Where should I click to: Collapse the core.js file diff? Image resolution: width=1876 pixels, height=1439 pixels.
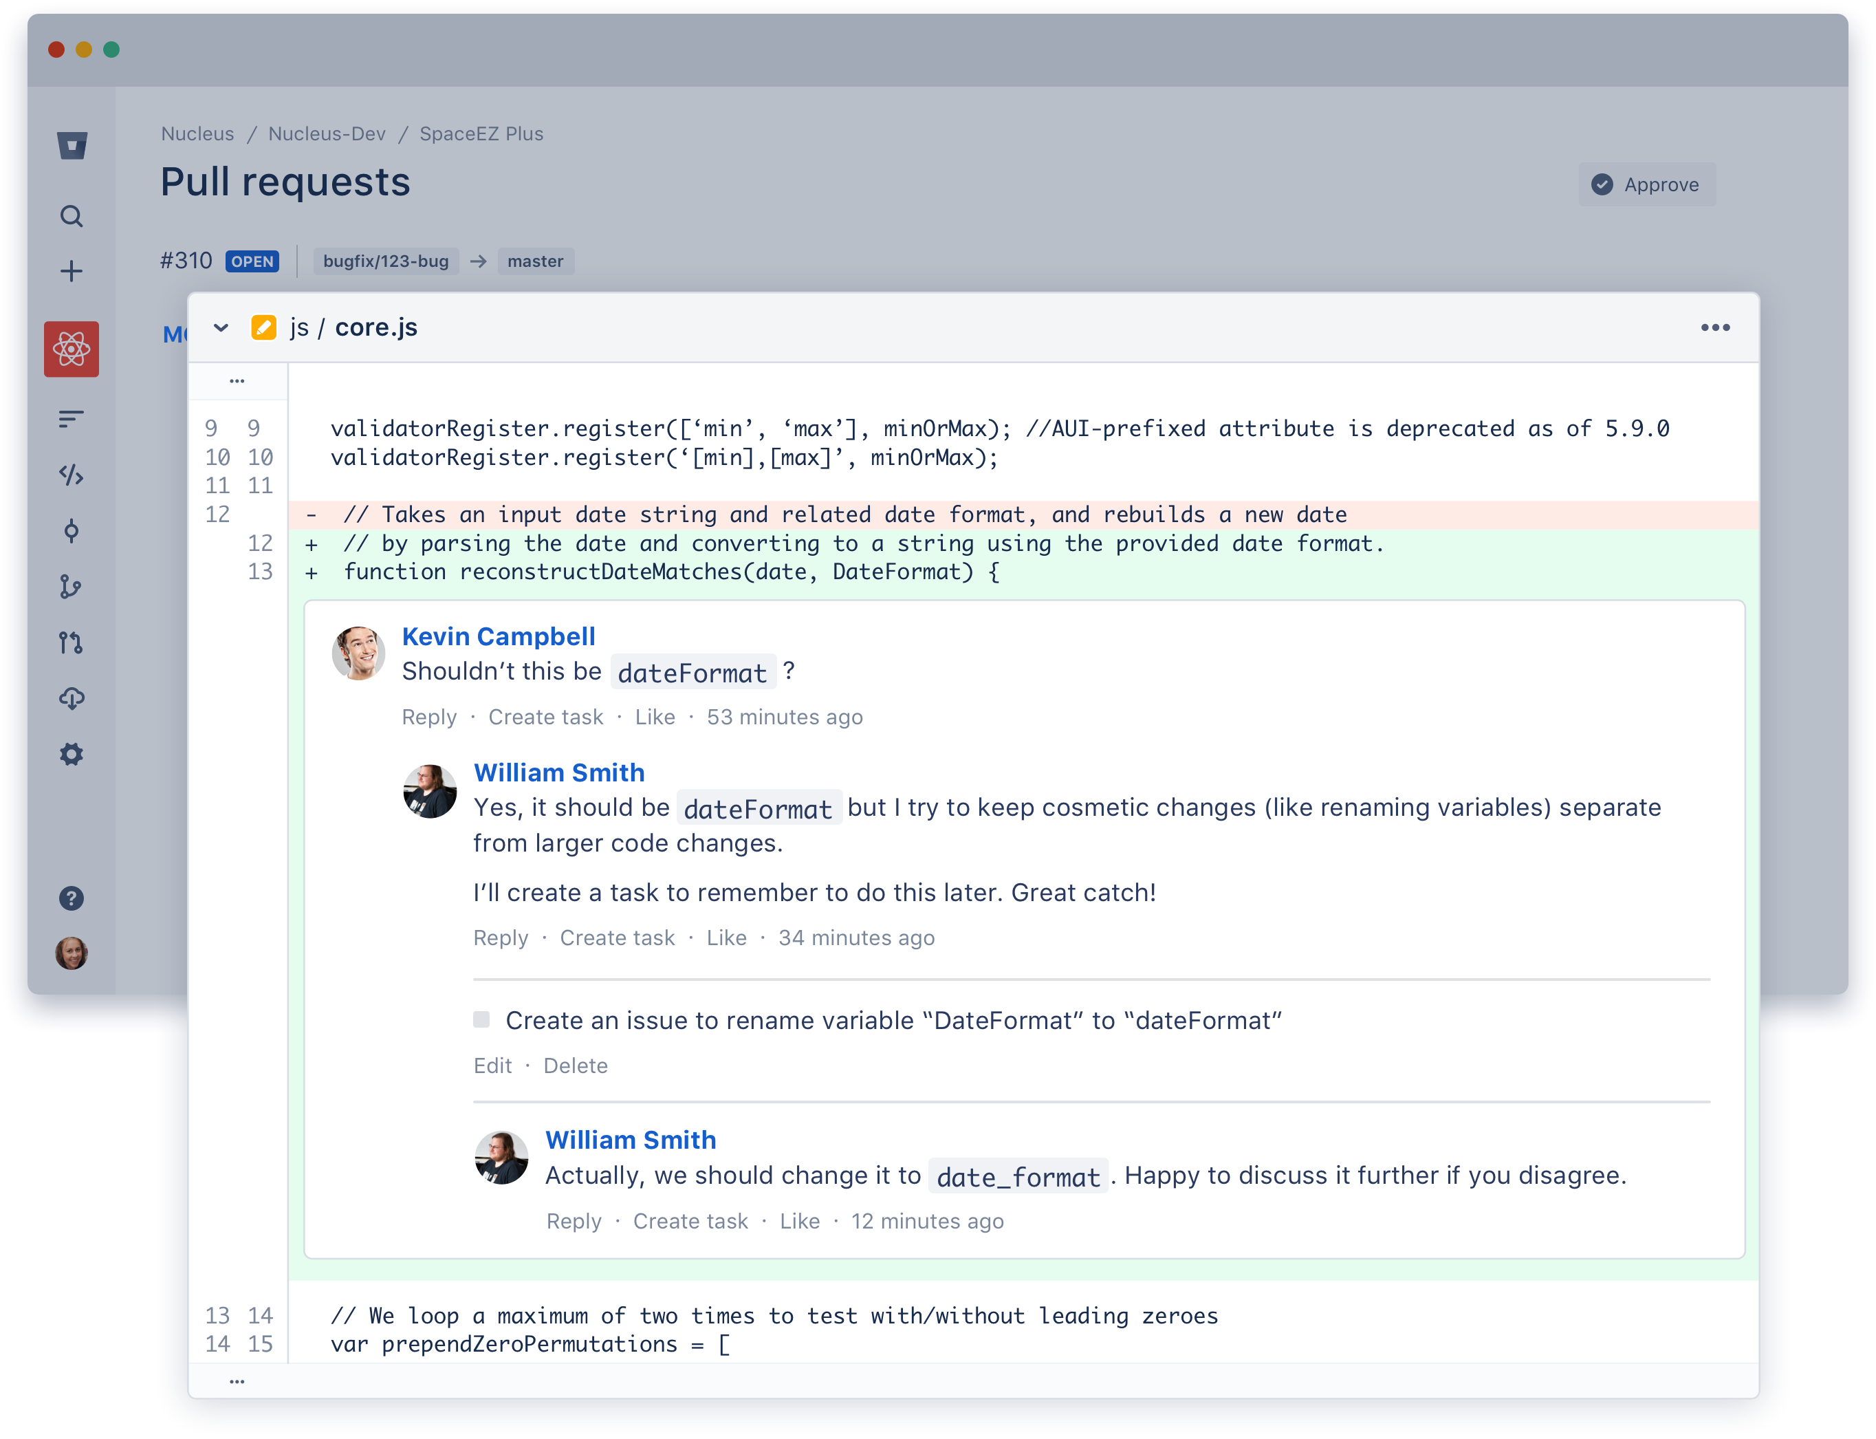220,327
